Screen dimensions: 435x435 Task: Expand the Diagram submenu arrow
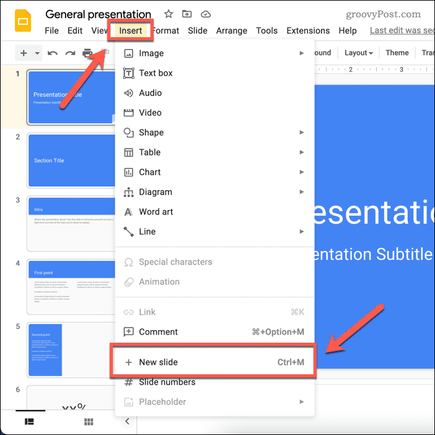tap(302, 192)
